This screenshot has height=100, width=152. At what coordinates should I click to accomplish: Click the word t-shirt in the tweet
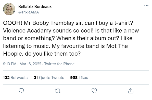(x=124, y=23)
